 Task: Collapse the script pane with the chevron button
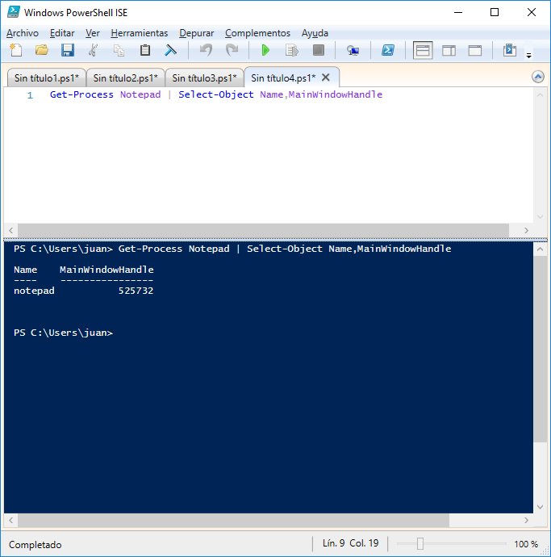[x=538, y=77]
